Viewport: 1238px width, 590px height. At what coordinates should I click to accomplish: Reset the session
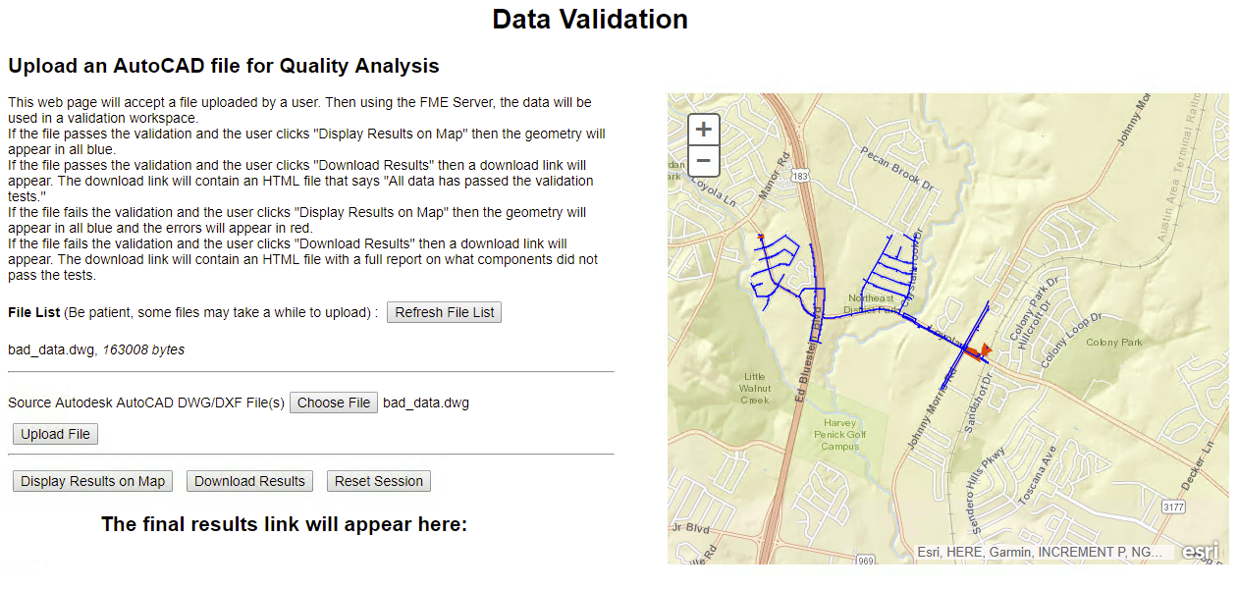tap(378, 481)
